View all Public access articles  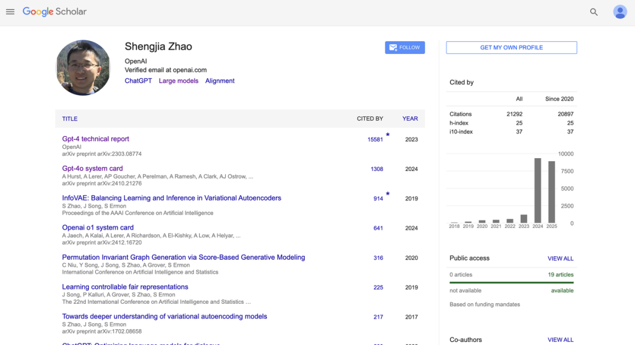click(x=560, y=259)
